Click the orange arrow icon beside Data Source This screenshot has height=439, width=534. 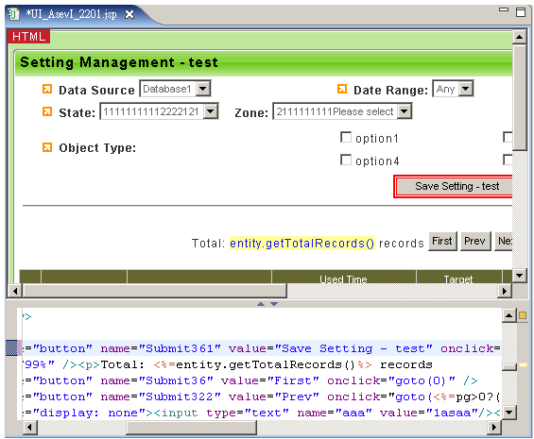(47, 89)
